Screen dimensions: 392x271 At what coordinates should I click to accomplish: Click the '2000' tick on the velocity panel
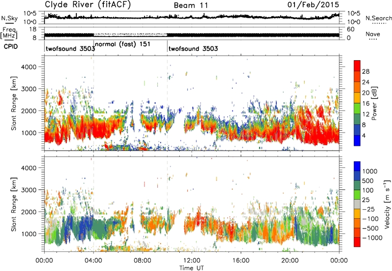[x=28, y=212]
